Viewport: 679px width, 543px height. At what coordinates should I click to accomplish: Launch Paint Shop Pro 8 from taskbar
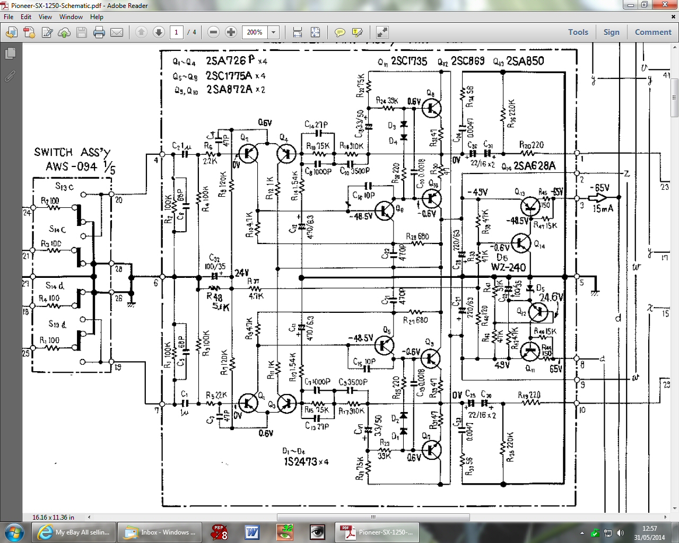click(219, 532)
